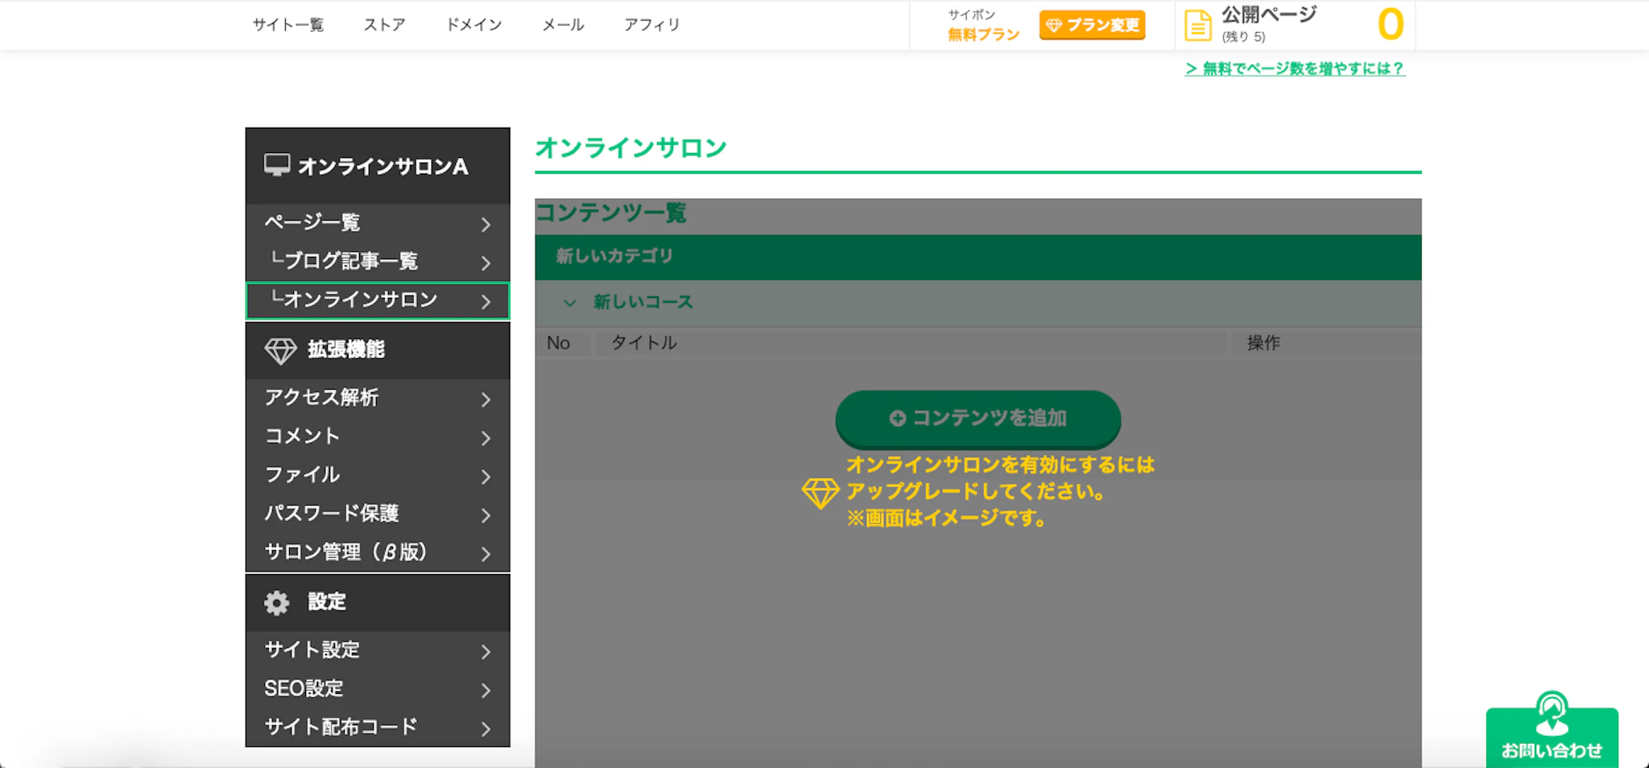Open the ストア menu item
The width and height of the screenshot is (1649, 768).
click(x=384, y=25)
